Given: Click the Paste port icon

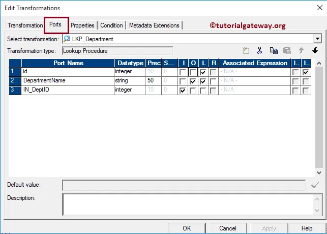Looking at the screenshot, I should pos(287,50).
